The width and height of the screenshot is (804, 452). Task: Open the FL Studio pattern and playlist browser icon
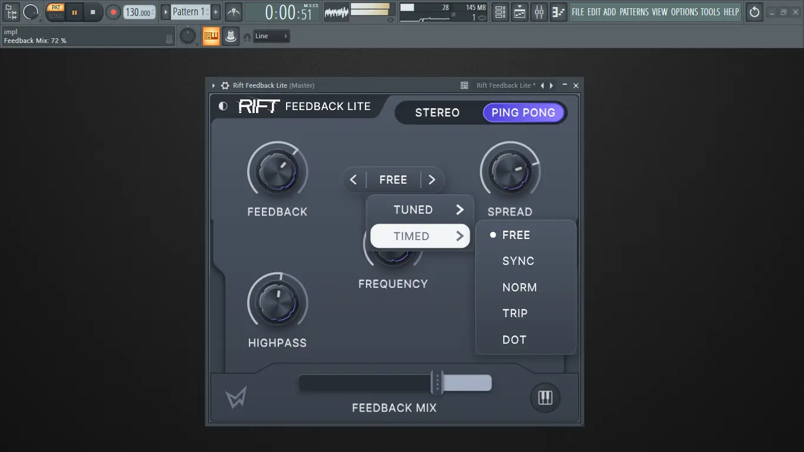[x=11, y=11]
